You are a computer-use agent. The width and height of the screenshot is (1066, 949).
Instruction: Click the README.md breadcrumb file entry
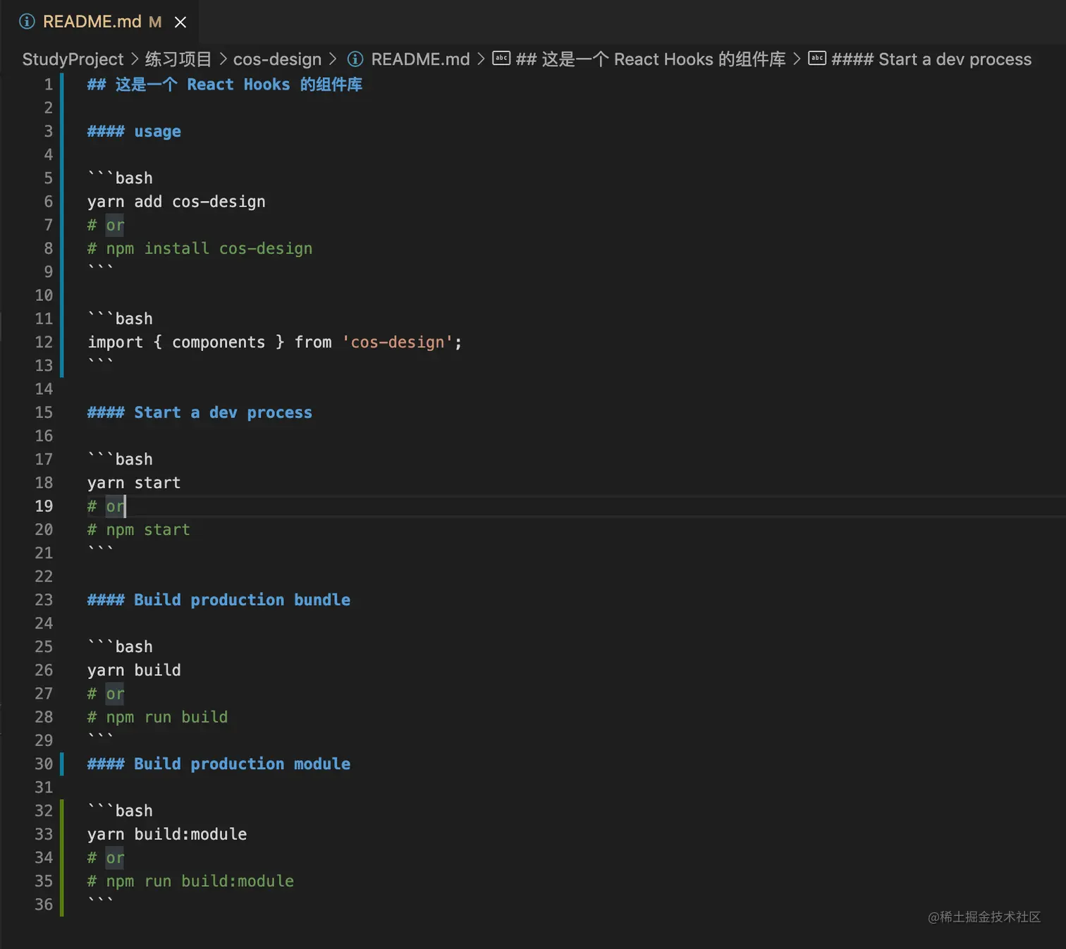(420, 59)
